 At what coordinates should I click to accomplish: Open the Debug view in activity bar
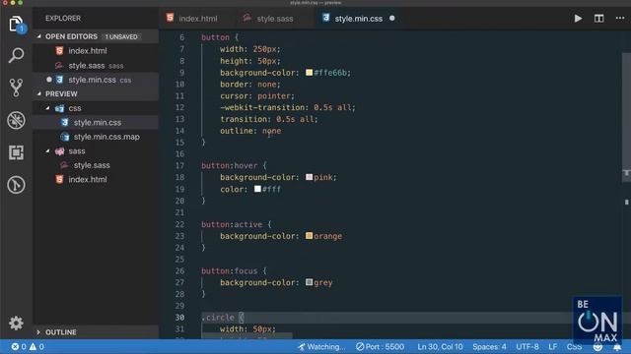pyautogui.click(x=16, y=120)
